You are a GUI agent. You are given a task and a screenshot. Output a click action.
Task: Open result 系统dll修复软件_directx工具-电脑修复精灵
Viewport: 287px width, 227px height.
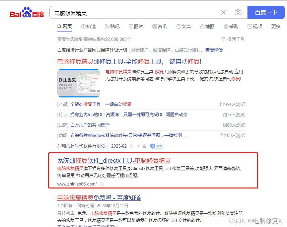[114, 161]
